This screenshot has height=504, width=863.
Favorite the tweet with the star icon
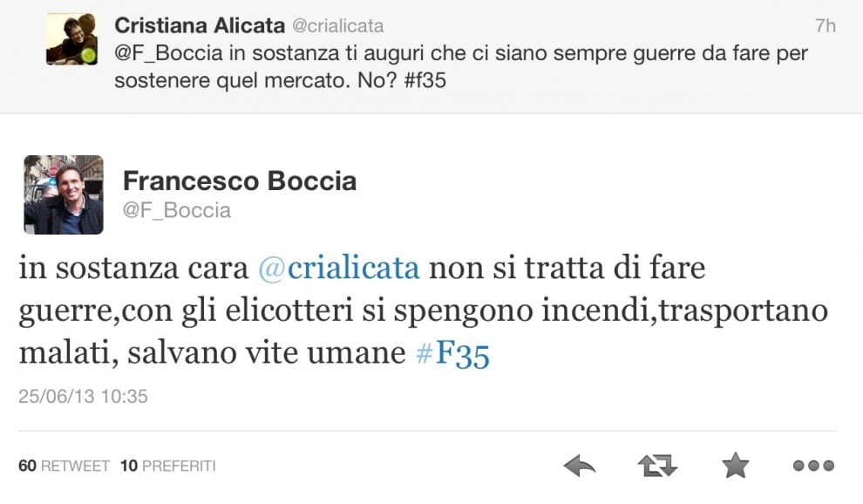736,466
